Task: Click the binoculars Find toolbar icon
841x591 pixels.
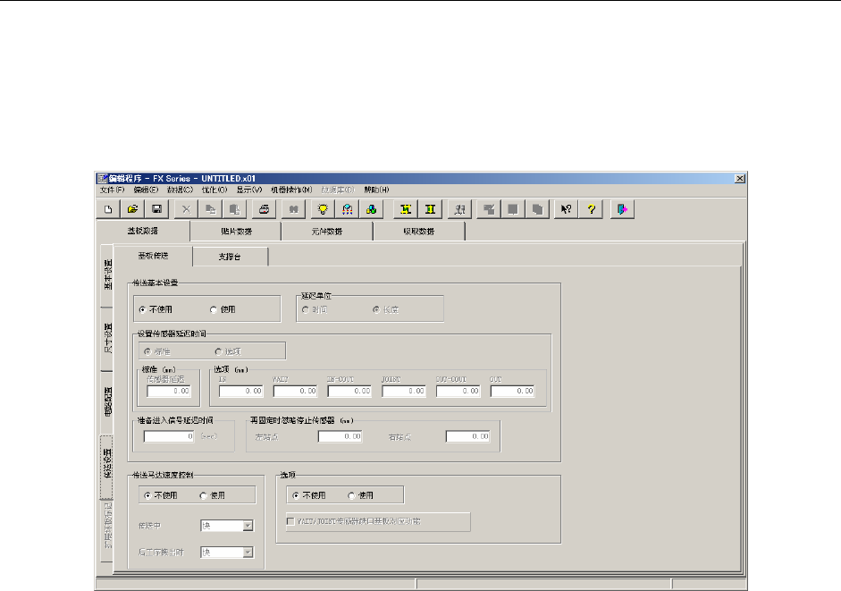Action: [x=293, y=209]
